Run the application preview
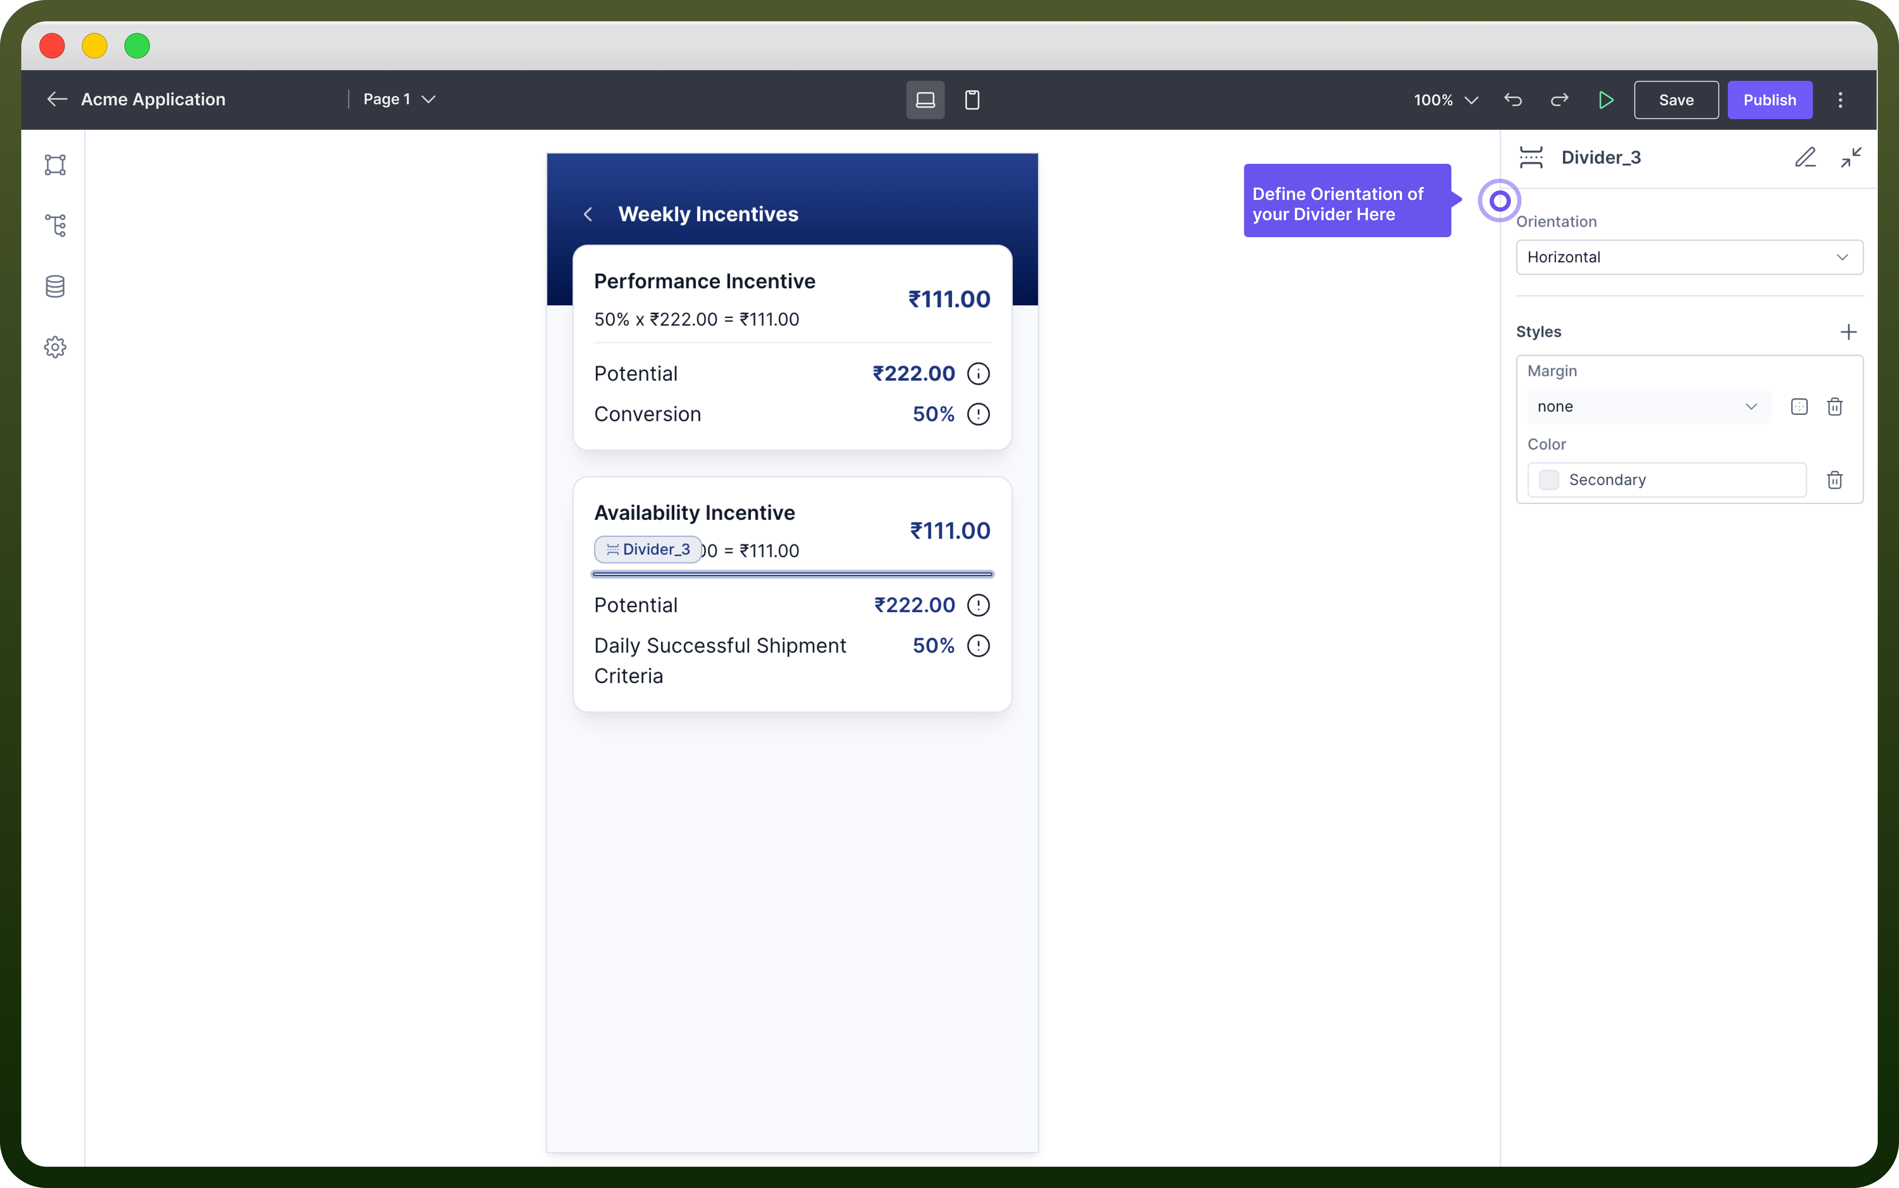This screenshot has height=1188, width=1899. click(1606, 100)
